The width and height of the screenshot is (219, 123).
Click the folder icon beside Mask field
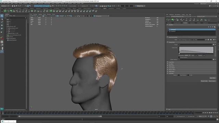point(211,40)
